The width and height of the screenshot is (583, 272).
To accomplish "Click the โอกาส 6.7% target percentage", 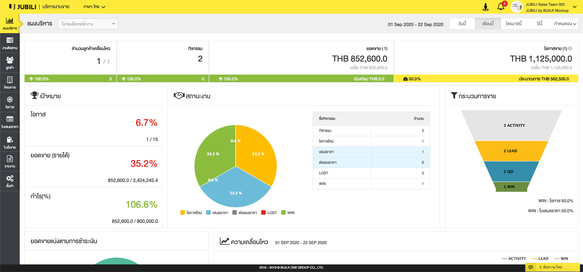I will 146,123.
